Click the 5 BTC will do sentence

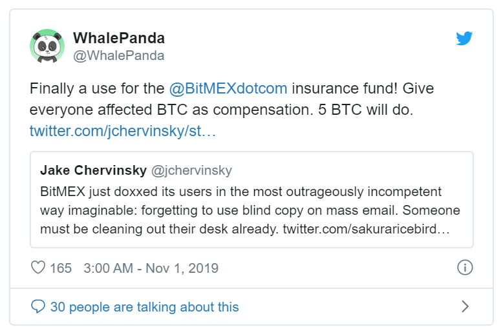(x=365, y=110)
